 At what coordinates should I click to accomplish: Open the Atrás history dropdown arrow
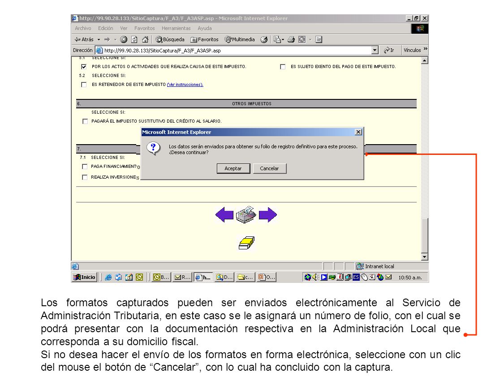point(99,39)
